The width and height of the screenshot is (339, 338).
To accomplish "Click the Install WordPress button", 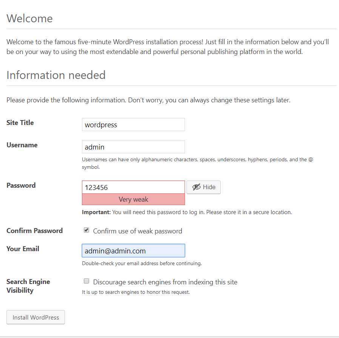I will [35, 317].
